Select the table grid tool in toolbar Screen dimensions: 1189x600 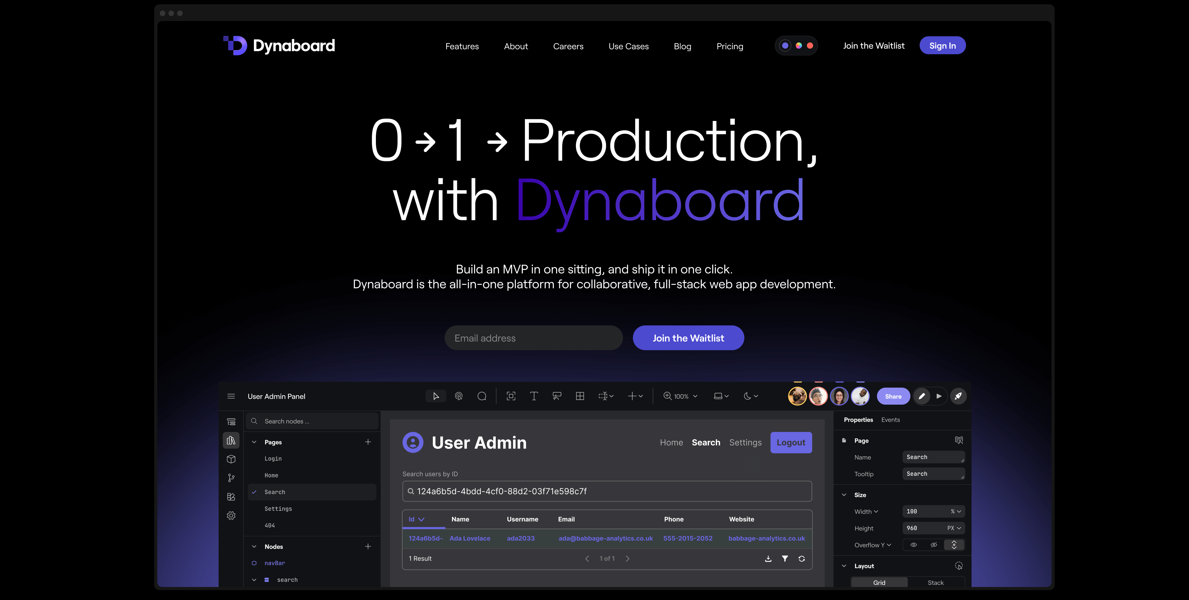580,396
